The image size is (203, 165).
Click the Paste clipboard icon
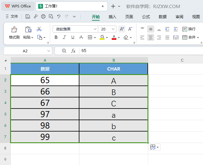pyautogui.click(x=28, y=29)
